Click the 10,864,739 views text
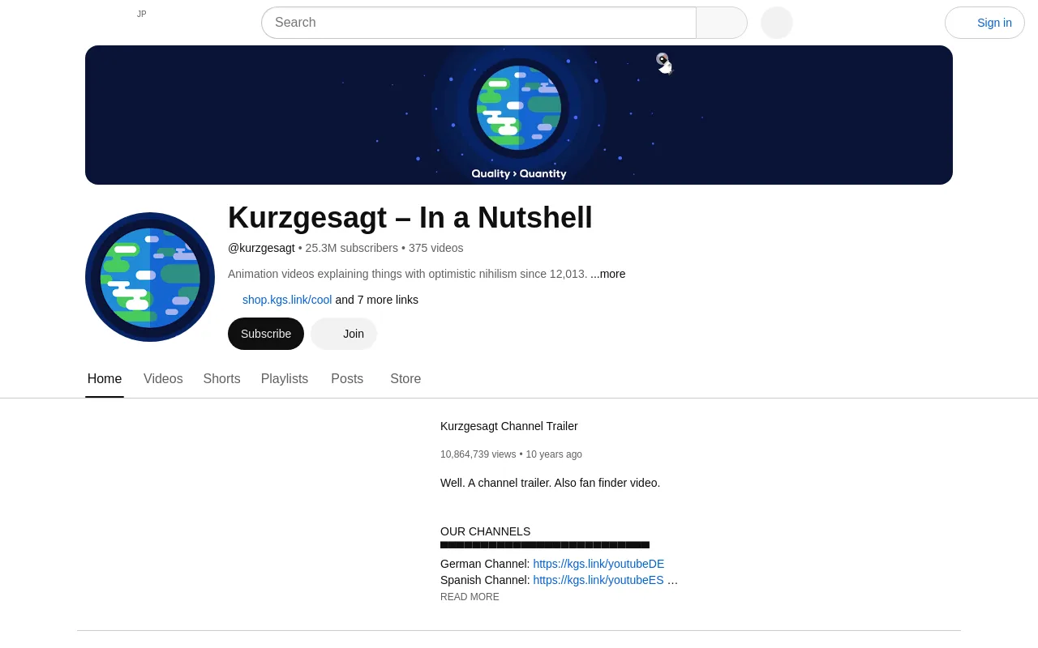Image resolution: width=1038 pixels, height=648 pixels. pyautogui.click(x=478, y=454)
